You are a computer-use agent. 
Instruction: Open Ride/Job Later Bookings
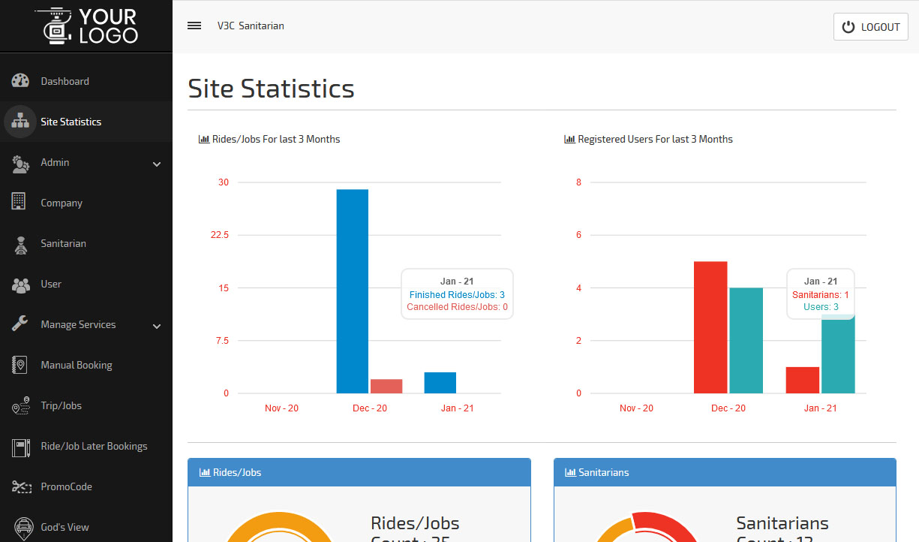click(x=86, y=446)
